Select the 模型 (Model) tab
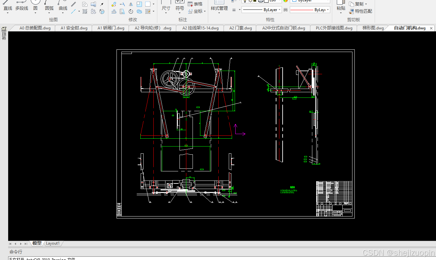The image size is (436, 260). 37,243
